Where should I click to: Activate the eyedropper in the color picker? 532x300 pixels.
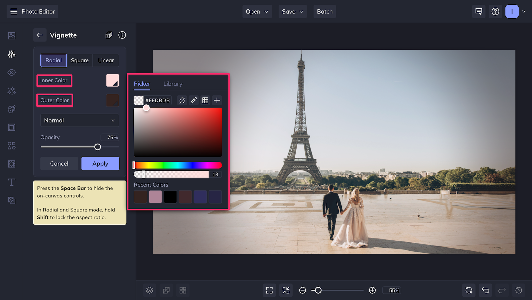pos(194,100)
